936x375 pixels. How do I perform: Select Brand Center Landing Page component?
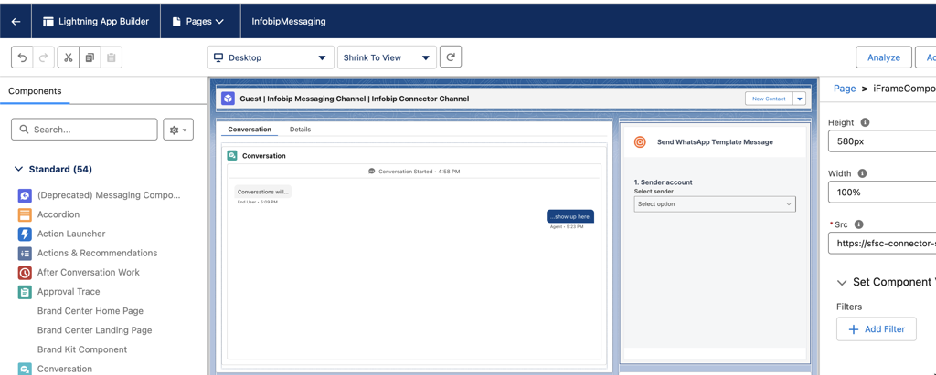[94, 330]
